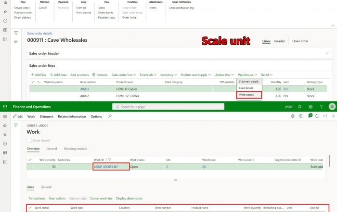Image resolution: width=337 pixels, height=212 pixels.
Task: Click the USMF company selector
Action: [x=289, y=107]
